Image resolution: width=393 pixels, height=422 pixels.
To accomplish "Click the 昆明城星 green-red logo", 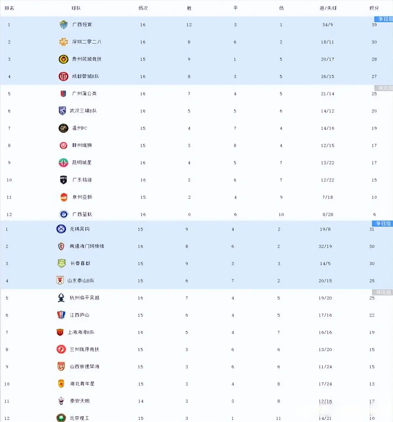I will tap(63, 162).
